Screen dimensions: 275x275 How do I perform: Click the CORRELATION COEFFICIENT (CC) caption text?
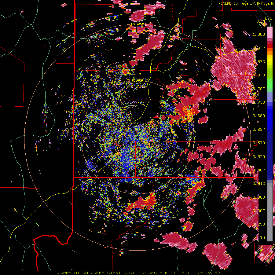point(96,273)
